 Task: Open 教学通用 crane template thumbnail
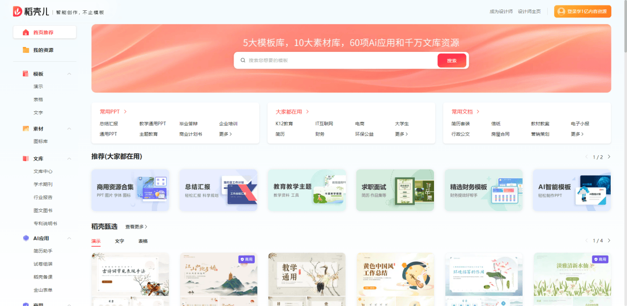click(x=307, y=279)
